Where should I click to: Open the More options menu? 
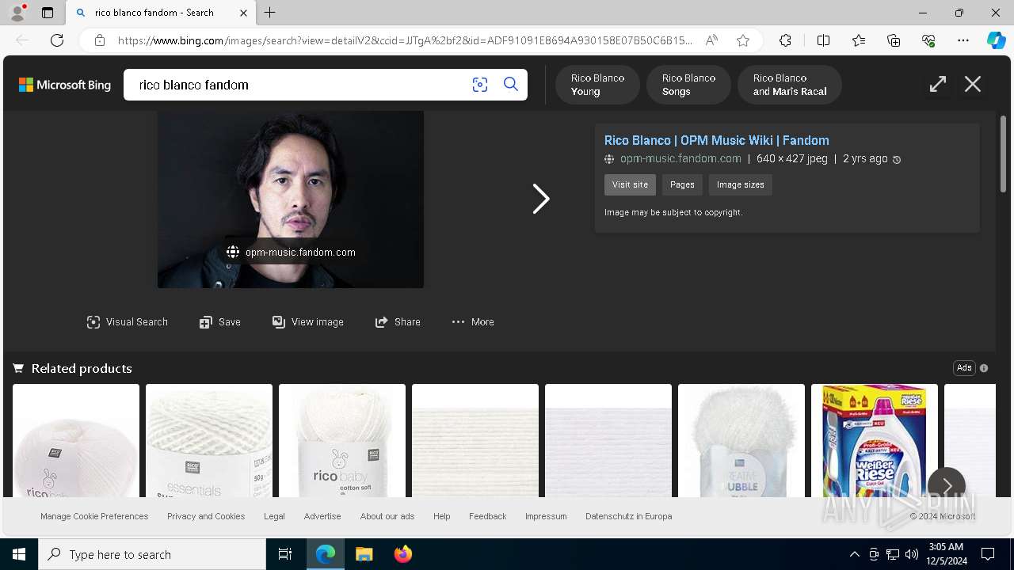pyautogui.click(x=473, y=322)
